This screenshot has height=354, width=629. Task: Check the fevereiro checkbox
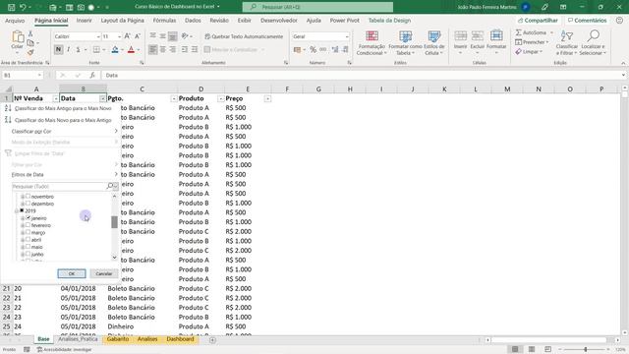pyautogui.click(x=29, y=225)
